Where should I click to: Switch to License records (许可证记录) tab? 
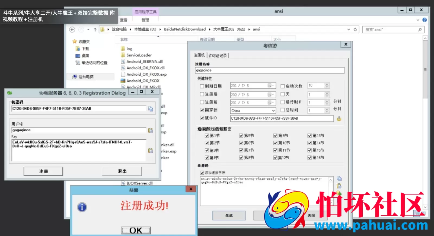pyautogui.click(x=218, y=56)
